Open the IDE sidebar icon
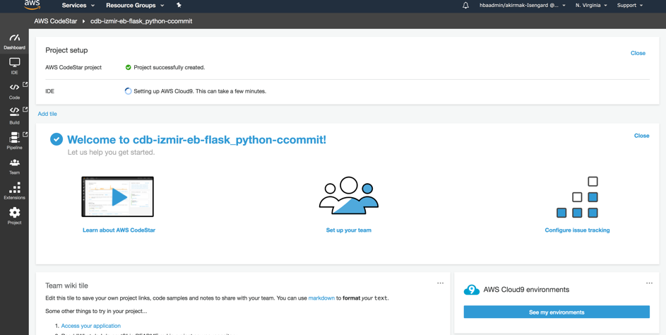666x335 pixels. pos(14,66)
